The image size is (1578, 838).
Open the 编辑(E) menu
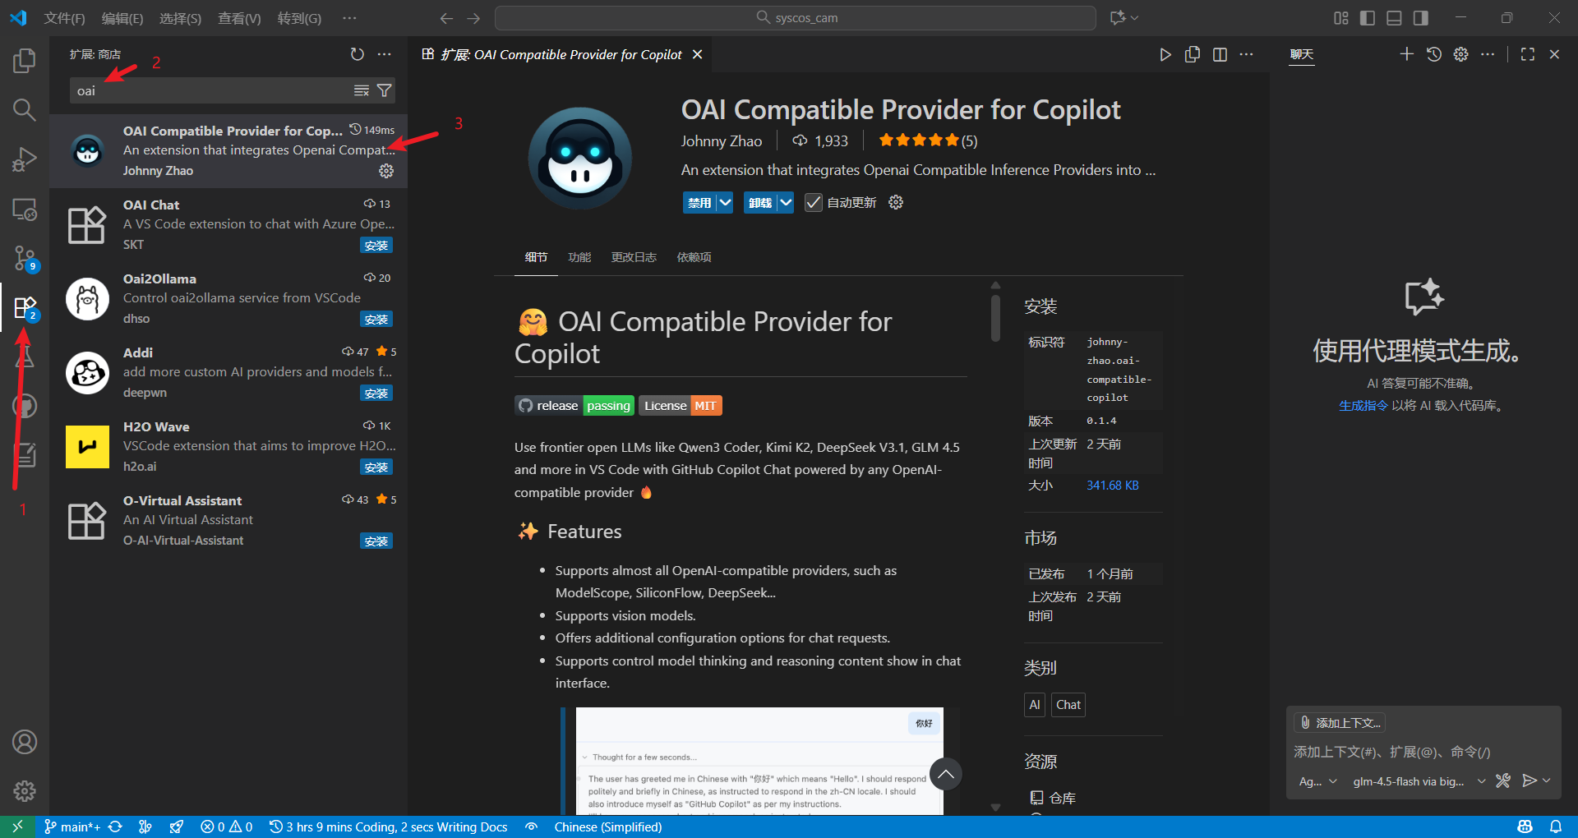[x=122, y=18]
